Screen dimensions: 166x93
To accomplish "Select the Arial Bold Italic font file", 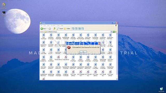I will (x=66, y=36).
